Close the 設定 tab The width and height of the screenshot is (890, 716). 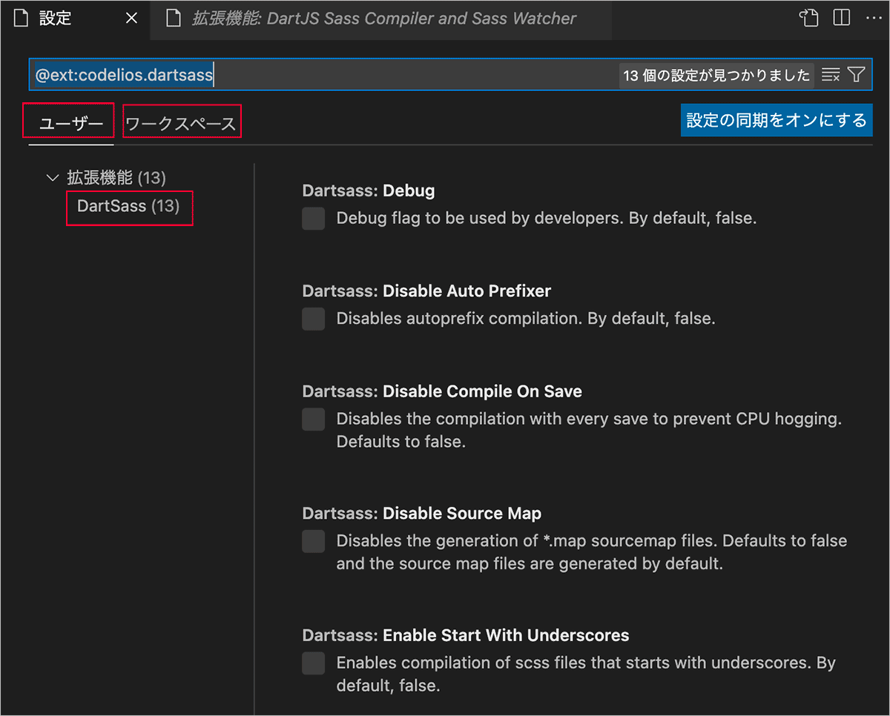131,19
